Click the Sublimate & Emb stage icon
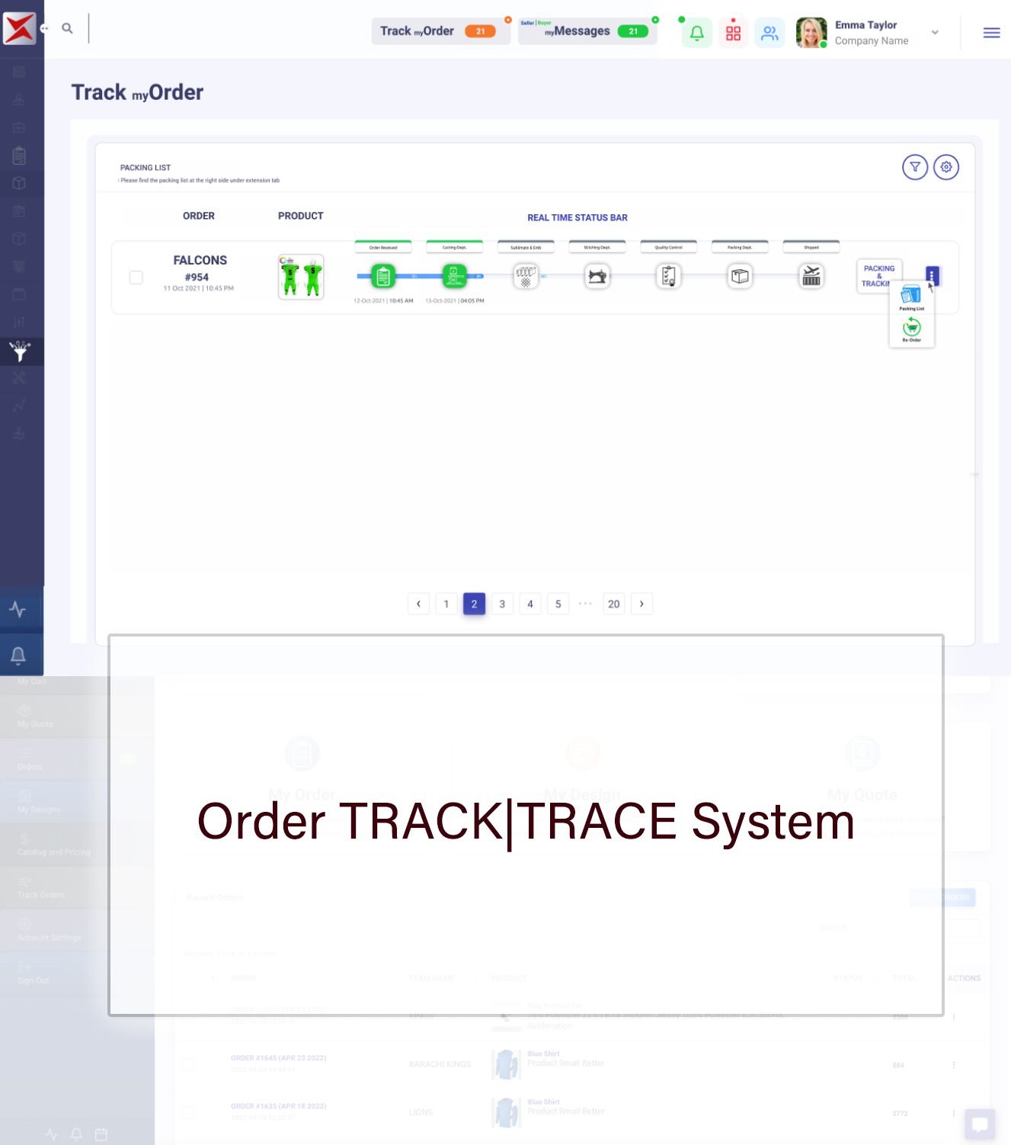This screenshot has height=1145, width=1011. point(526,276)
